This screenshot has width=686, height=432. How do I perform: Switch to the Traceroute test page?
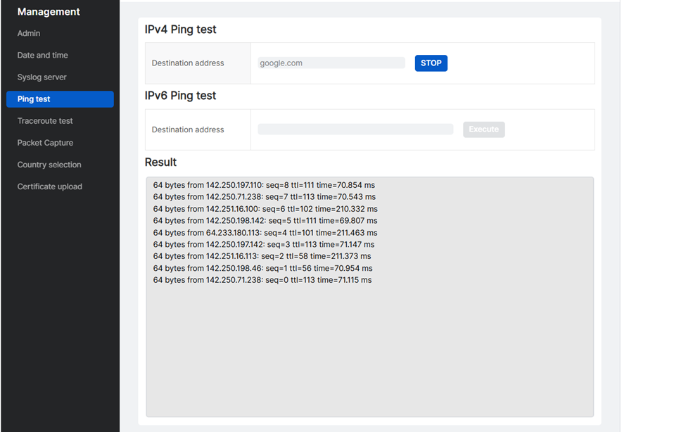tap(45, 121)
